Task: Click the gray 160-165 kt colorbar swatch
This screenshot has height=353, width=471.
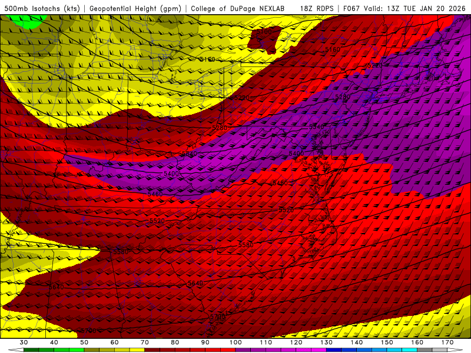Action: 424,350
